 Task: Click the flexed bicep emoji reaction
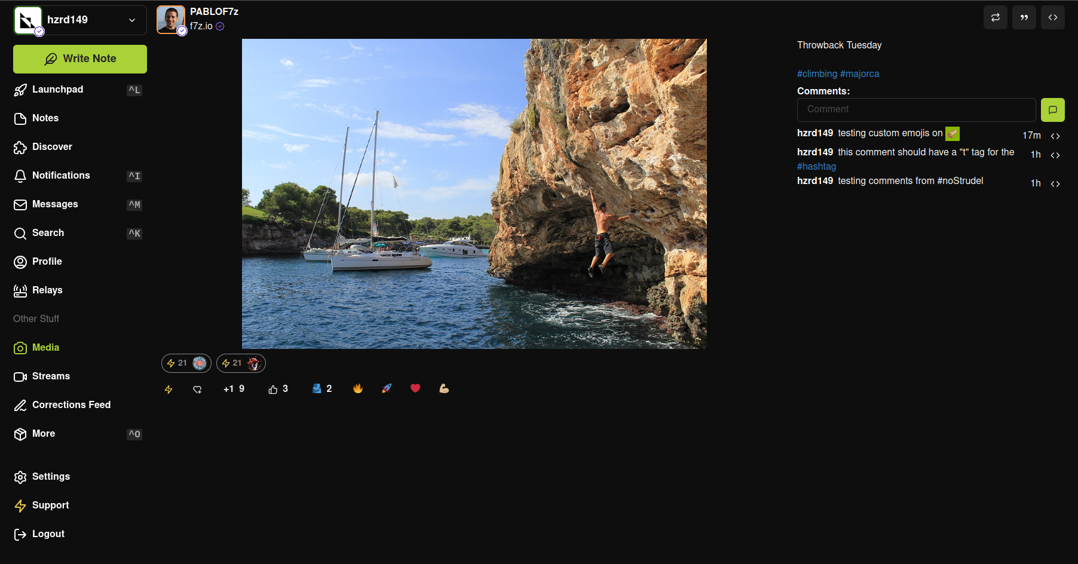click(444, 389)
